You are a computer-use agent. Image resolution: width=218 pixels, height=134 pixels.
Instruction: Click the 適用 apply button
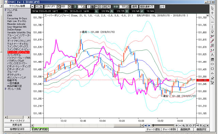coord(134,6)
